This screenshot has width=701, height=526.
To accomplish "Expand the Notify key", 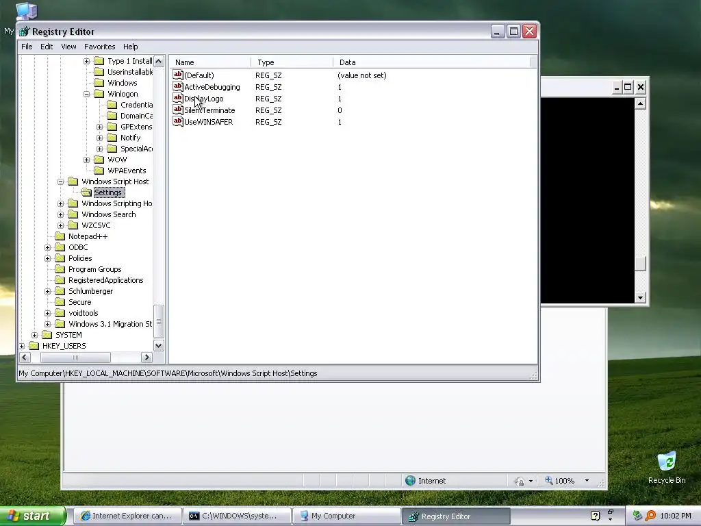I will click(x=100, y=138).
